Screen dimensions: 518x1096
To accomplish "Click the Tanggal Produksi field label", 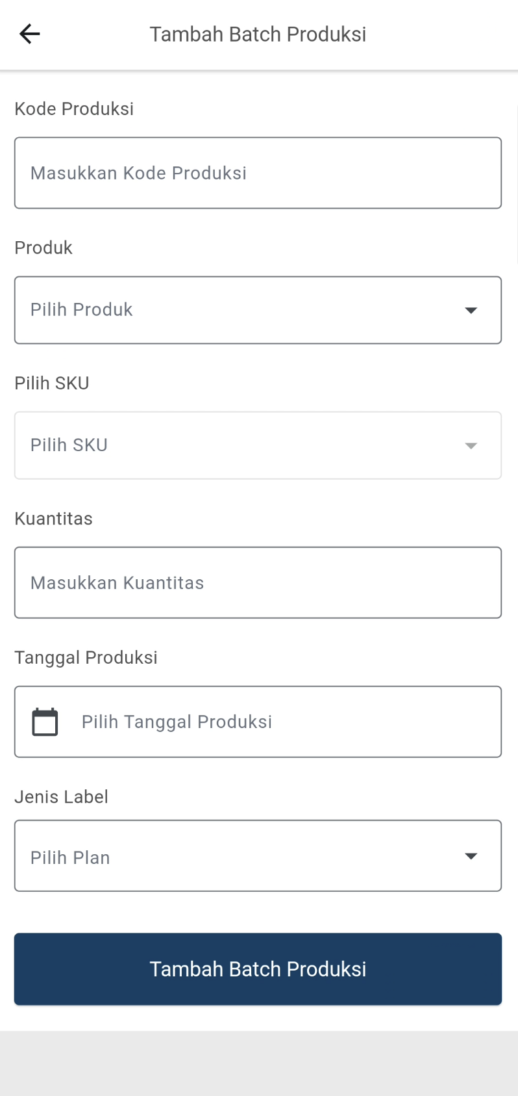I will [86, 657].
